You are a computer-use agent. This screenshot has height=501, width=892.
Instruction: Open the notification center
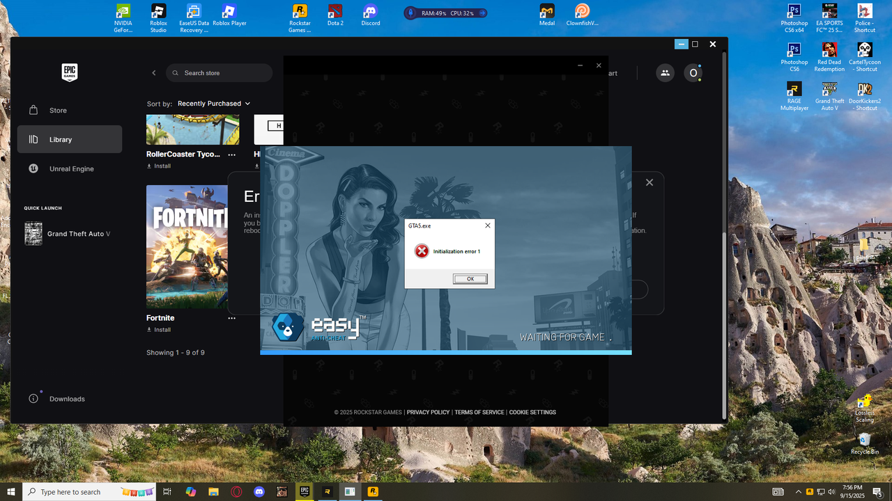pos(877,492)
